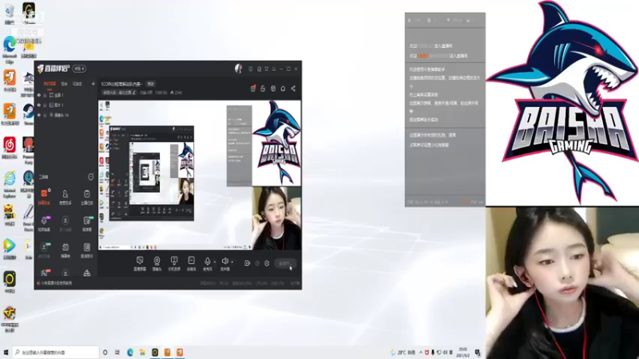
Task: Open the orange danmaku assistant tool in toolbox
Action: (44, 196)
